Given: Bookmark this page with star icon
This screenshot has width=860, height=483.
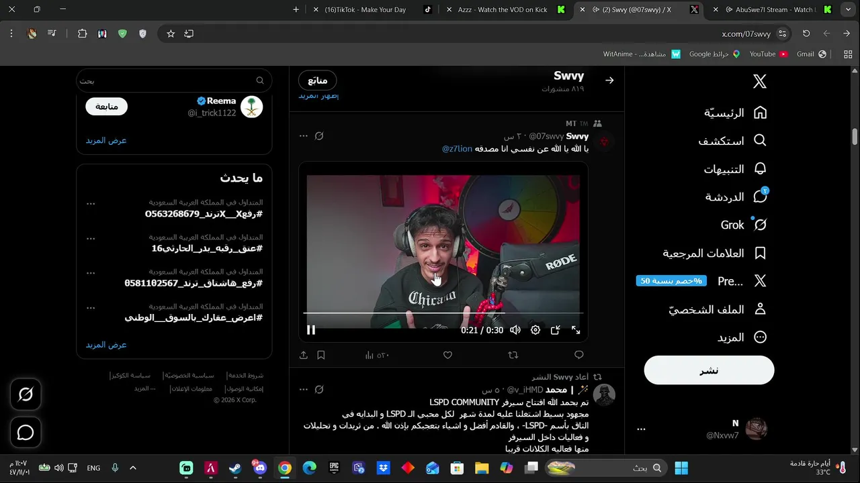Looking at the screenshot, I should [171, 34].
